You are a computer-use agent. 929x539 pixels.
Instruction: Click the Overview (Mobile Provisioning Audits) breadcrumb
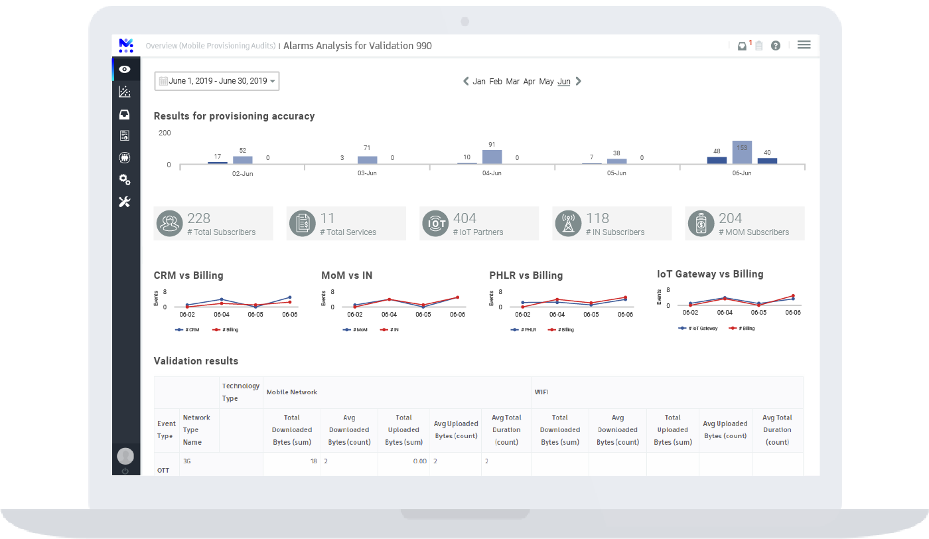(x=210, y=46)
